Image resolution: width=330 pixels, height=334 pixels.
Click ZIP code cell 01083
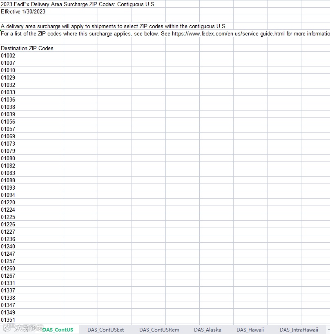tap(32, 173)
